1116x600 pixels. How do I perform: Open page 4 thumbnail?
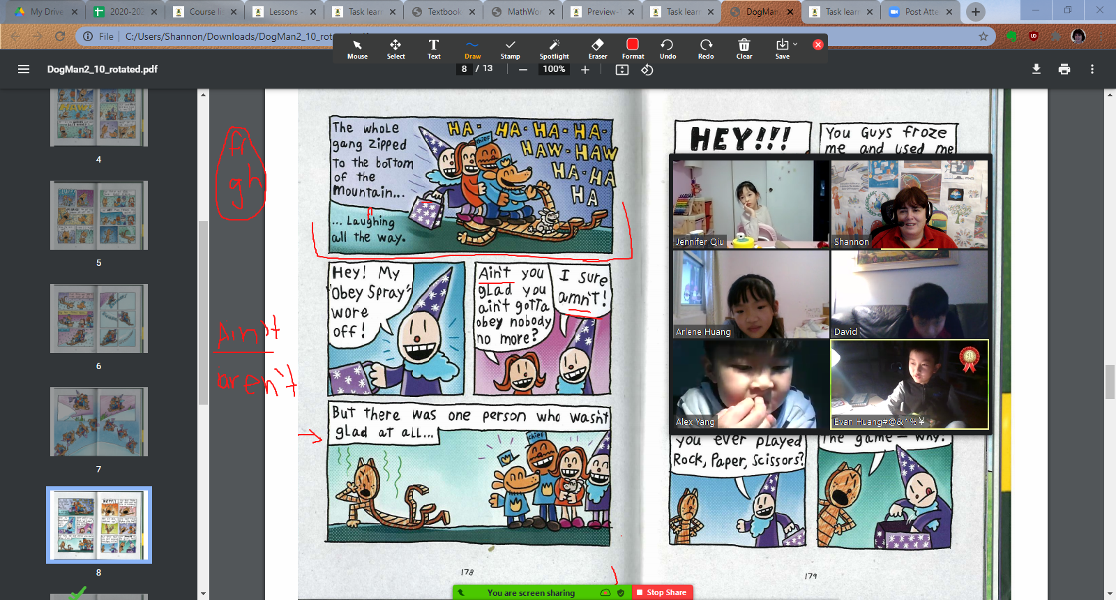[x=99, y=119]
